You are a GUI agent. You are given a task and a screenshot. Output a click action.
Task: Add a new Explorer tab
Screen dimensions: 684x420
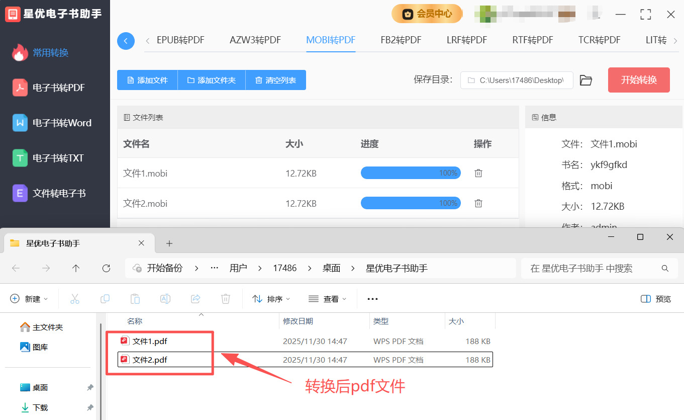click(169, 243)
